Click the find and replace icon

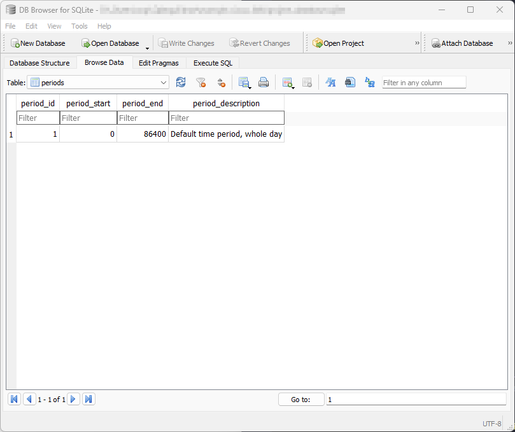pos(369,83)
